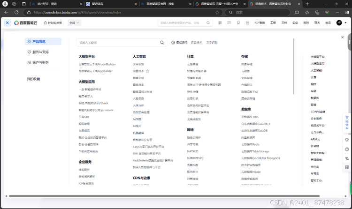Favorite 语音技术 with the star icon

point(147,71)
